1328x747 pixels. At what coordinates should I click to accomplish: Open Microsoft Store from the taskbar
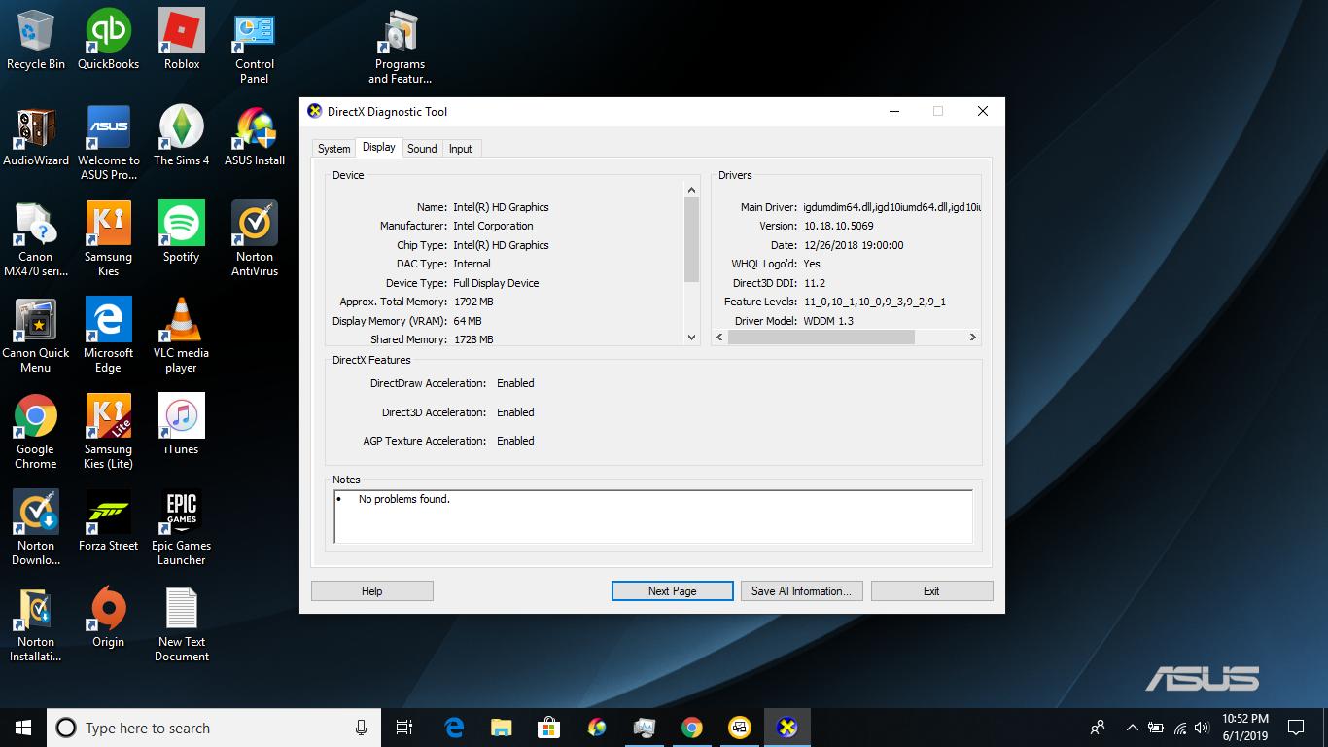[548, 728]
